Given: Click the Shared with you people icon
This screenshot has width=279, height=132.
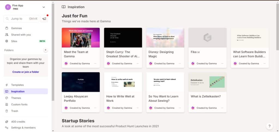Looking at the screenshot, I should pos(7,35).
